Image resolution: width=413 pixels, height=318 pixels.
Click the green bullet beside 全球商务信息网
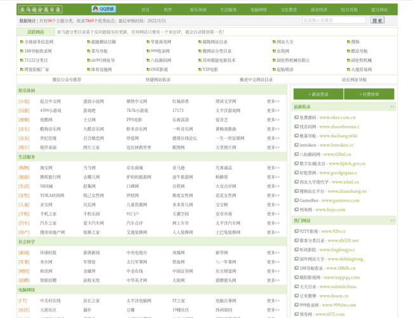(x=22, y=41)
